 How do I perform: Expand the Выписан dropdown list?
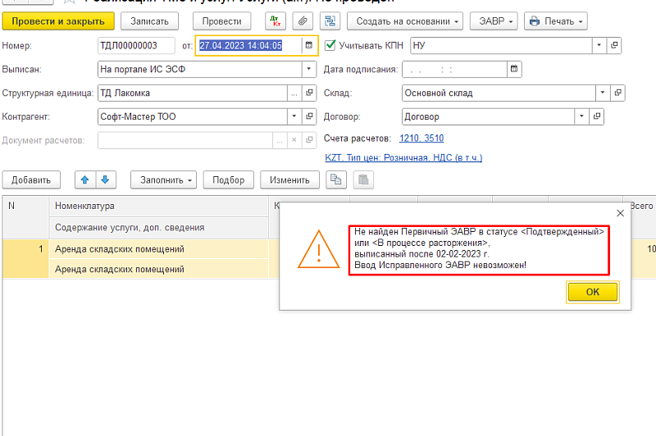(308, 70)
